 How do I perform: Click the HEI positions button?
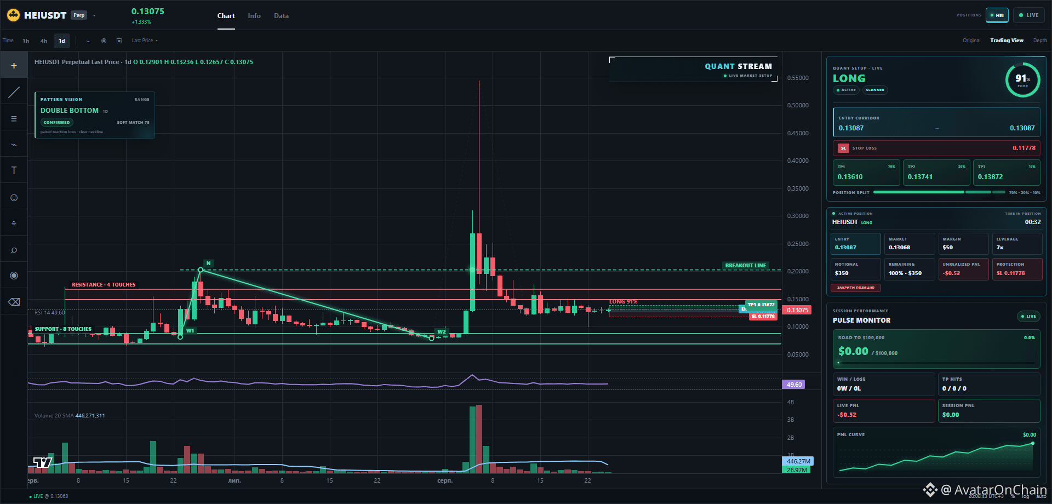(x=997, y=15)
